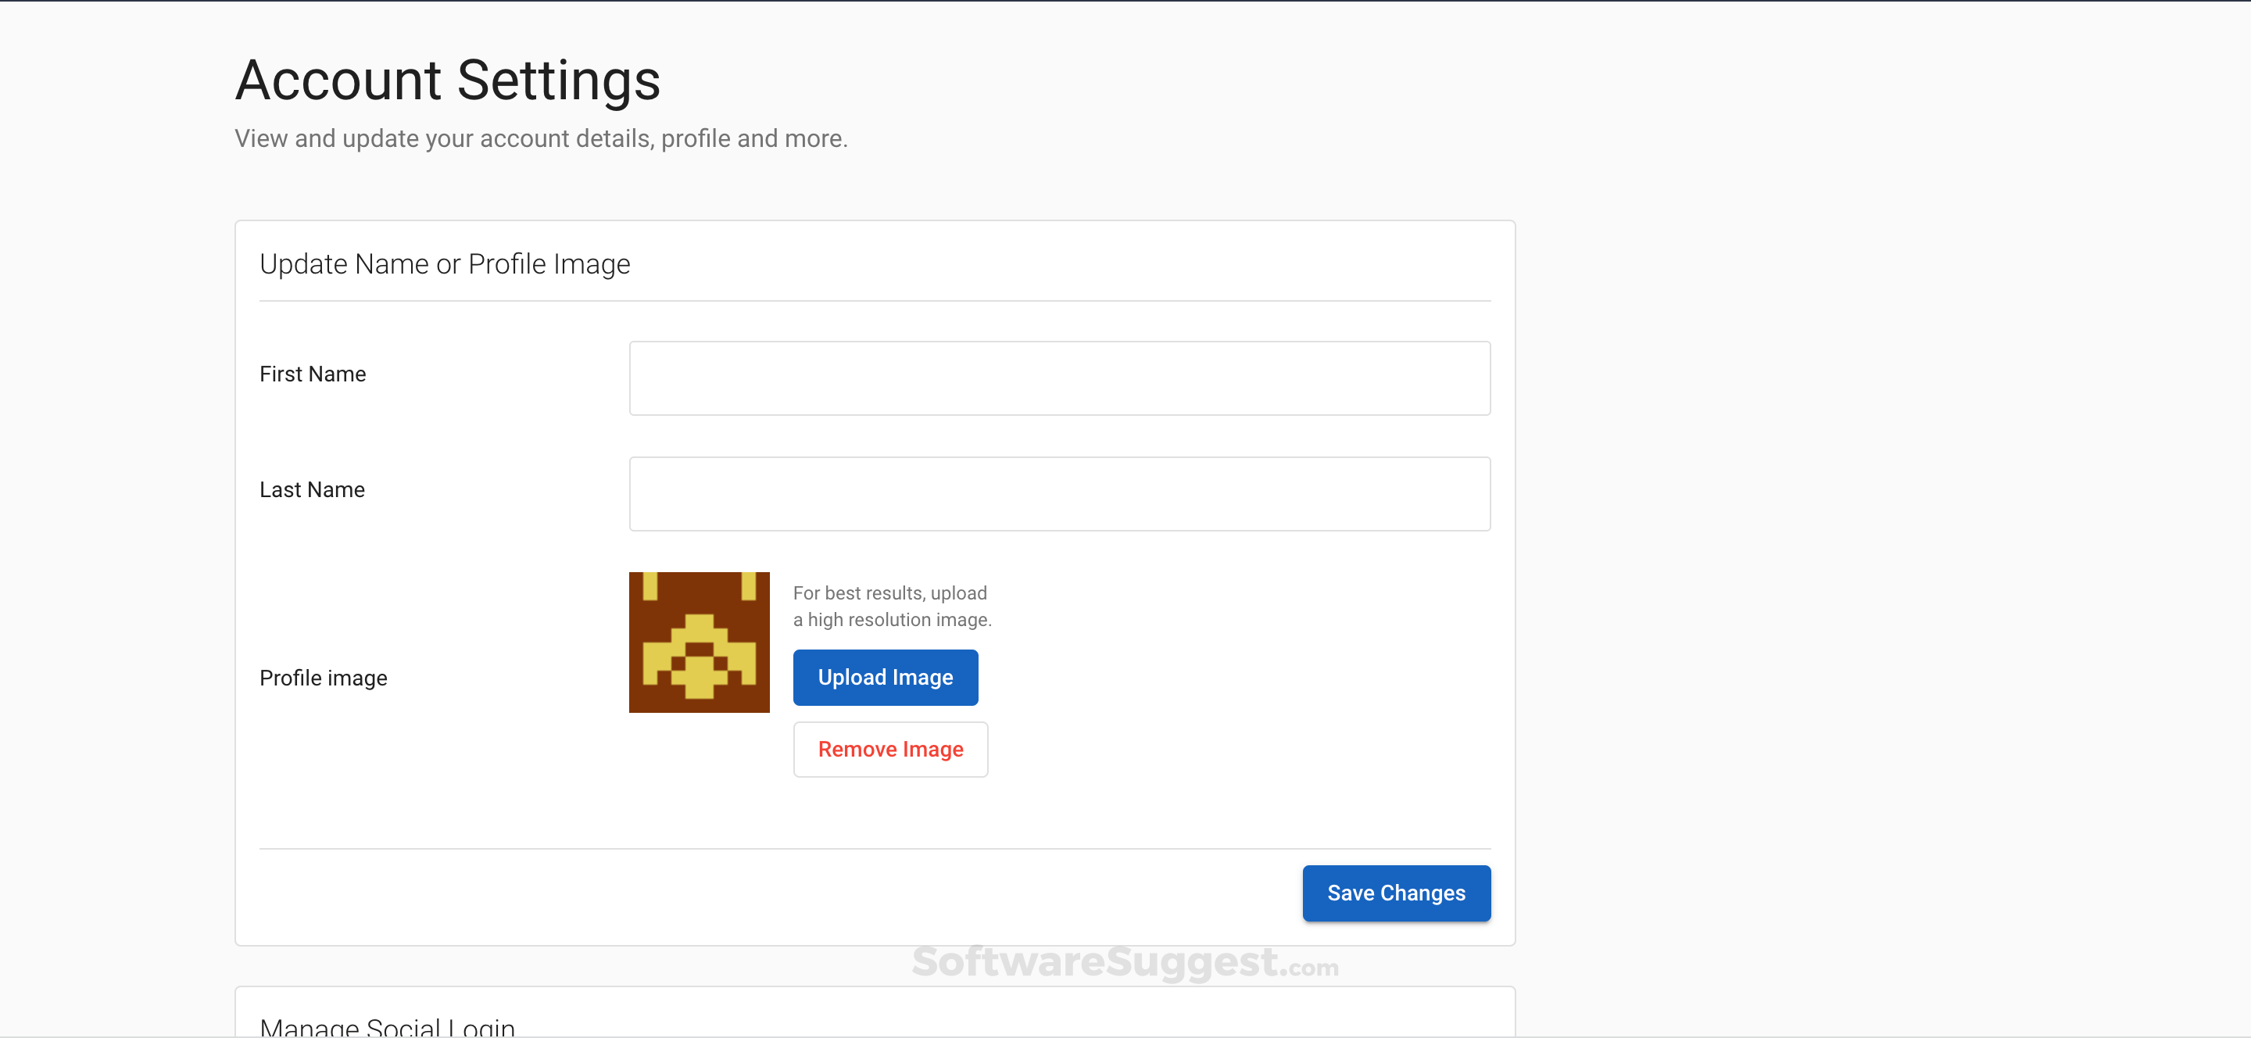This screenshot has width=2251, height=1038.
Task: Focus the Last Name text box
Action: [x=1059, y=494]
